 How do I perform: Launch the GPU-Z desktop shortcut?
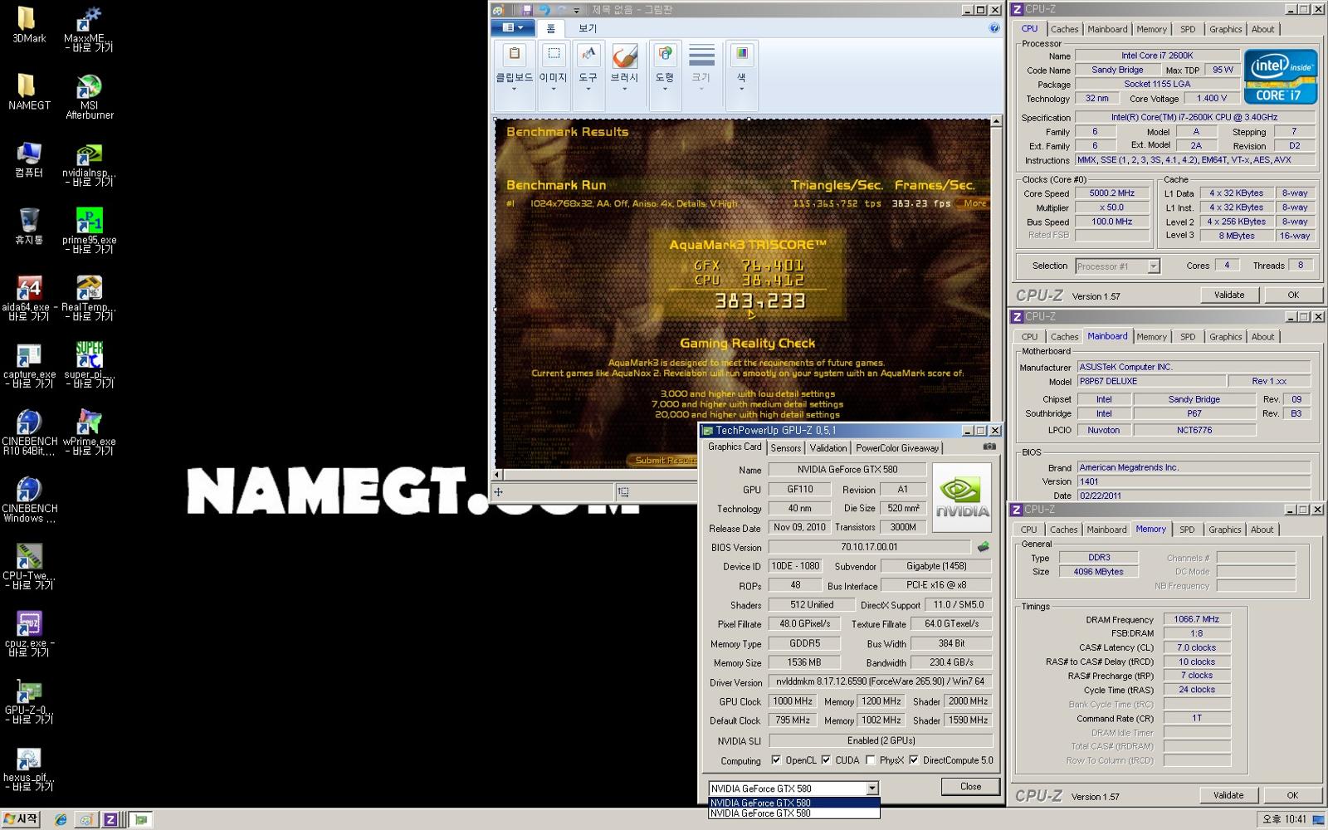click(28, 702)
